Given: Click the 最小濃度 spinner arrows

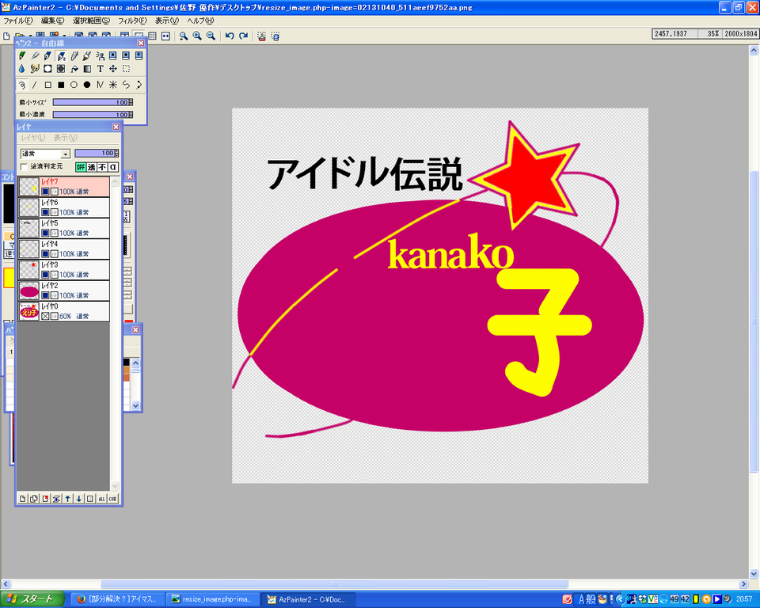Looking at the screenshot, I should pos(131,115).
